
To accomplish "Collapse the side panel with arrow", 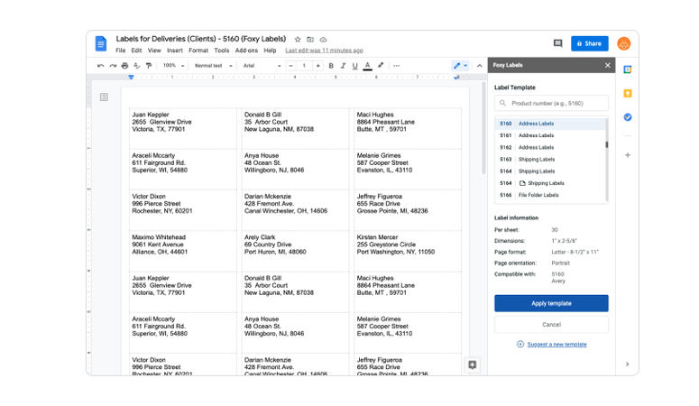I will tap(627, 364).
